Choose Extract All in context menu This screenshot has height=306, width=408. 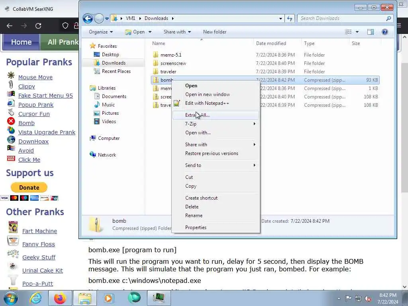point(216,115)
